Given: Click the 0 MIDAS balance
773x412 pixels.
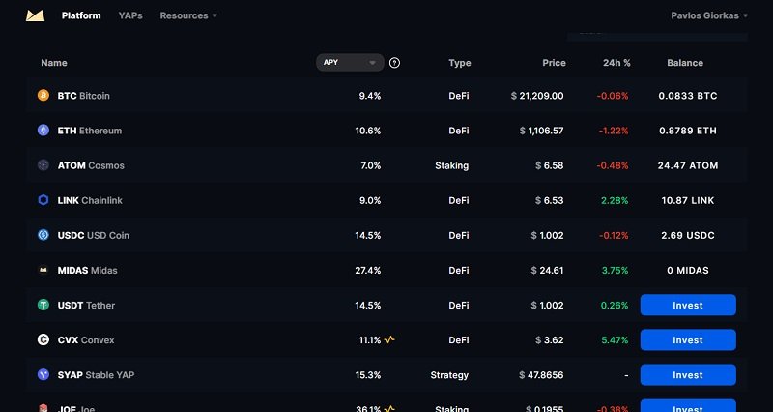Looking at the screenshot, I should click(x=688, y=271).
